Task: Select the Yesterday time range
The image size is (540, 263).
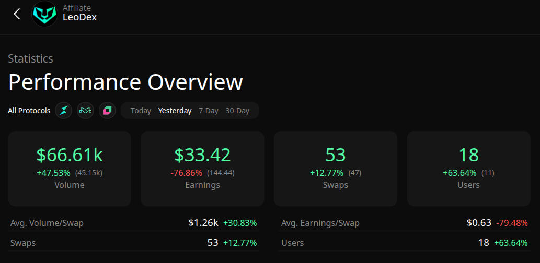Action: [x=175, y=111]
